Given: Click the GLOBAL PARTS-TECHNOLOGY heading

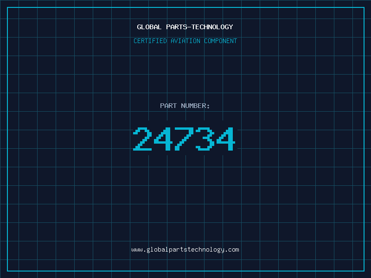Looking at the screenshot, I should [185, 27].
